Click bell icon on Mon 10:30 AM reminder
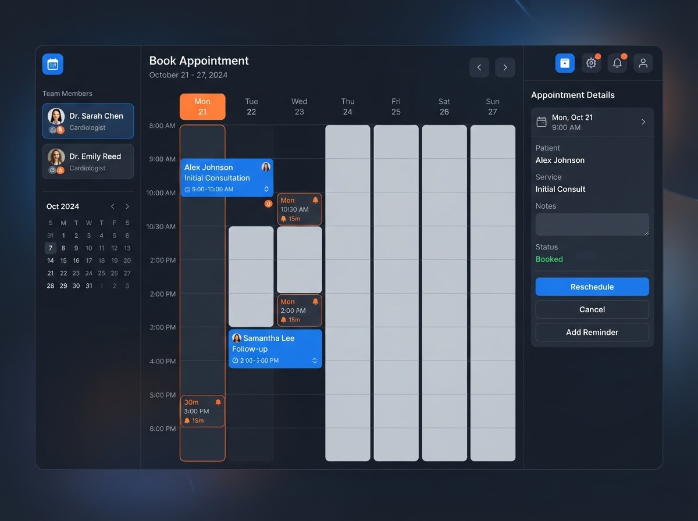This screenshot has height=521, width=698. (316, 200)
